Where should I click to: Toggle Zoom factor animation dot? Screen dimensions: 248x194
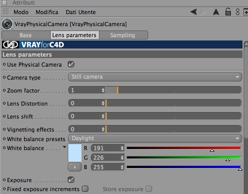[x=4, y=90]
